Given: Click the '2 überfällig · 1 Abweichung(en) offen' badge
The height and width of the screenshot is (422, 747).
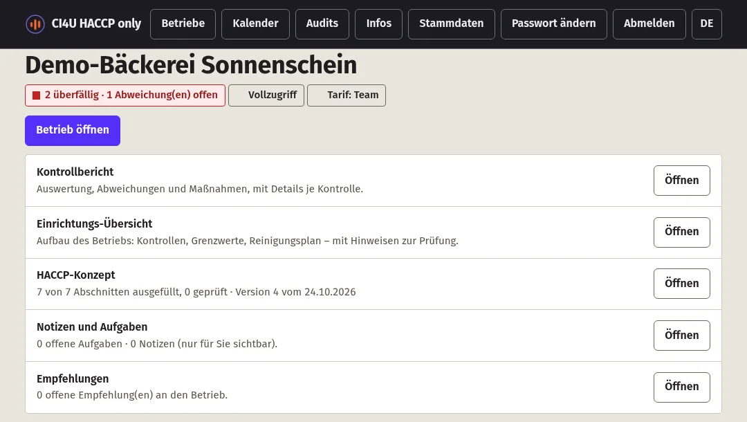Looking at the screenshot, I should coord(124,95).
